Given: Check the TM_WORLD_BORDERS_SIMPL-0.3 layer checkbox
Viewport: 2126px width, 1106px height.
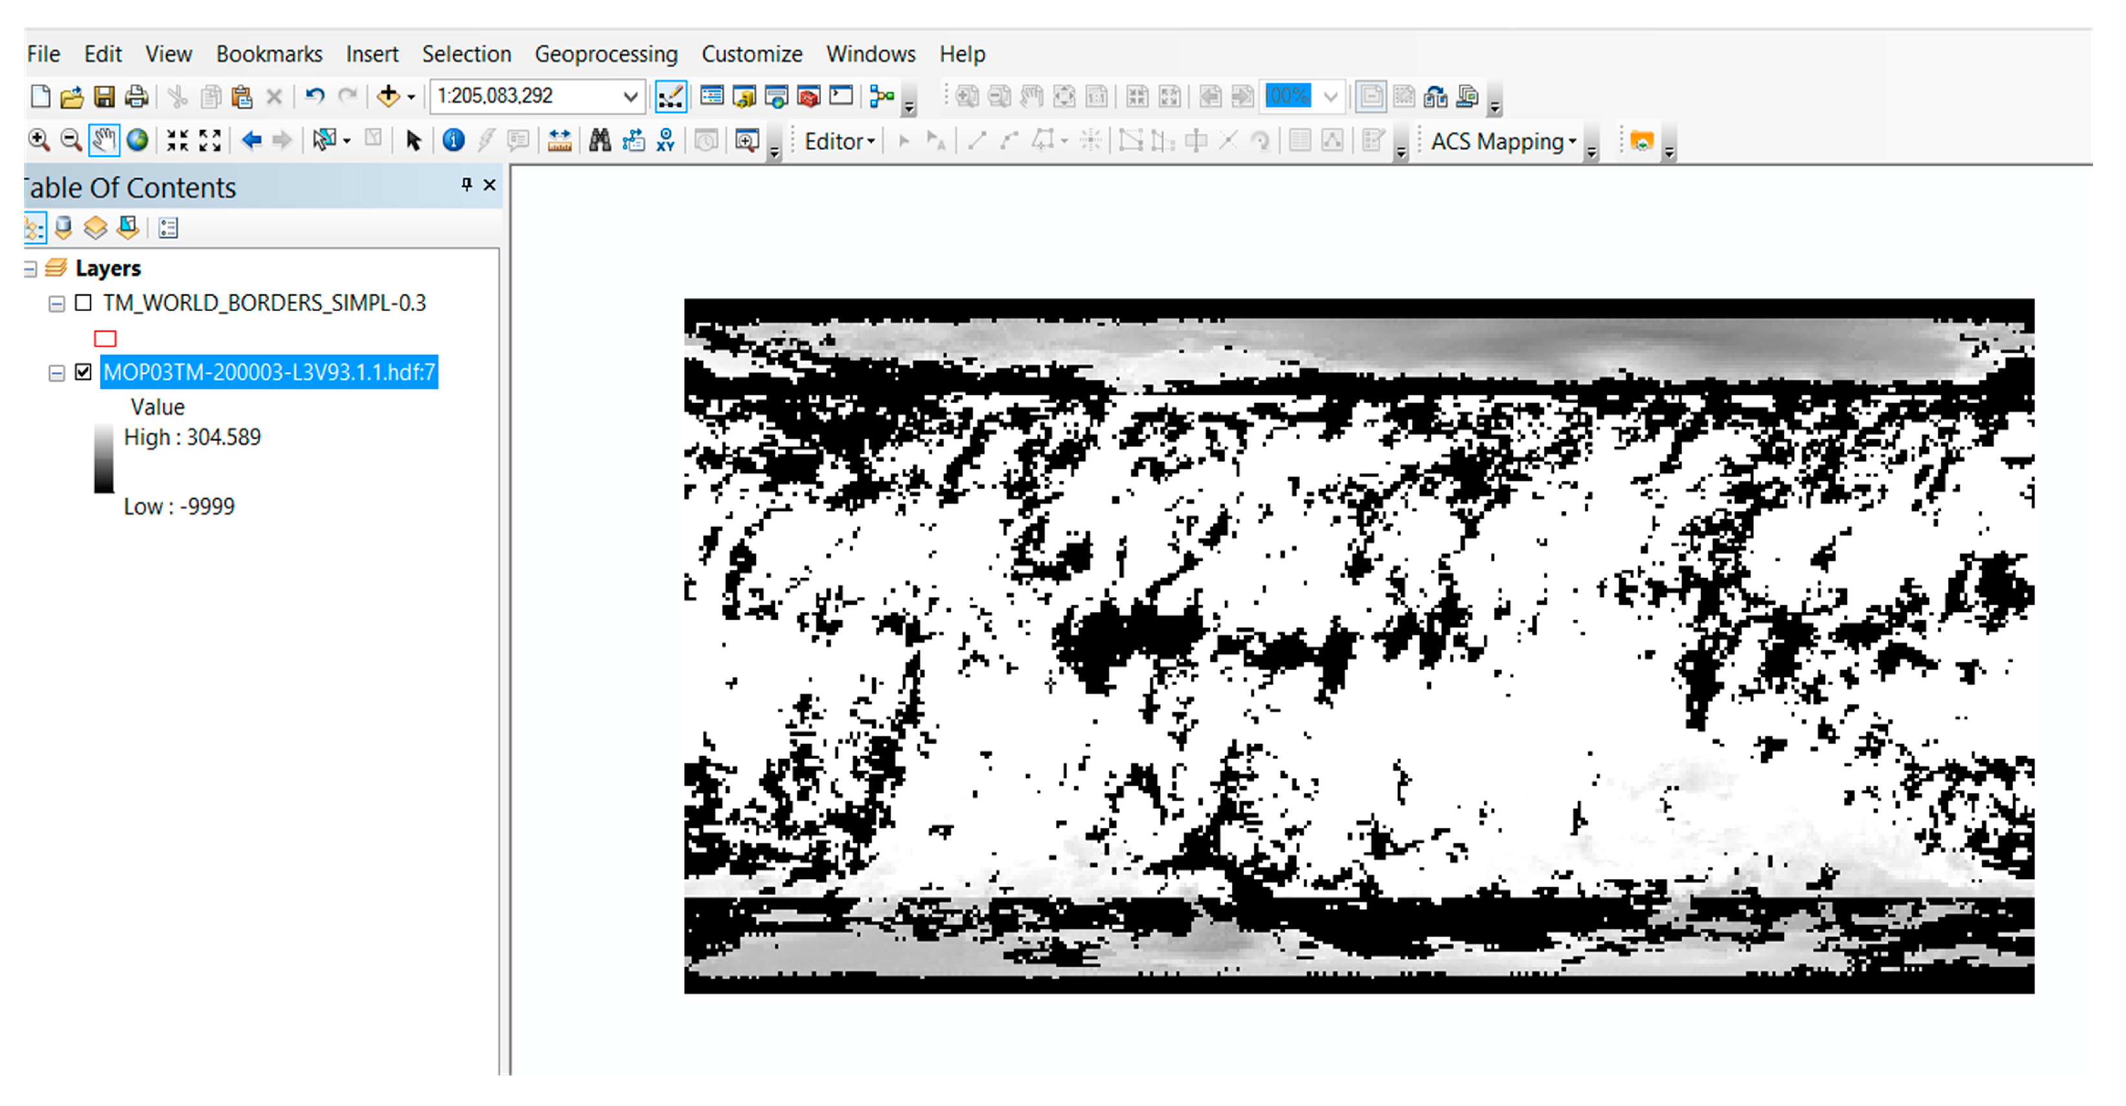Looking at the screenshot, I should coord(83,303).
